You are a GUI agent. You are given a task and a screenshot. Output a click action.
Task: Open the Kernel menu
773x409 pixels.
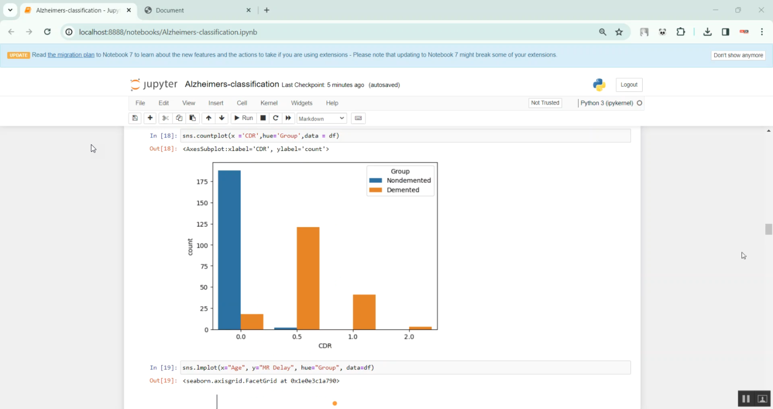269,103
